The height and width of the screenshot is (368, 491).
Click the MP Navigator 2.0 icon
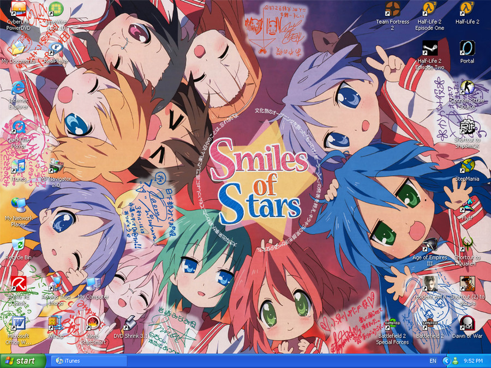tap(56, 166)
